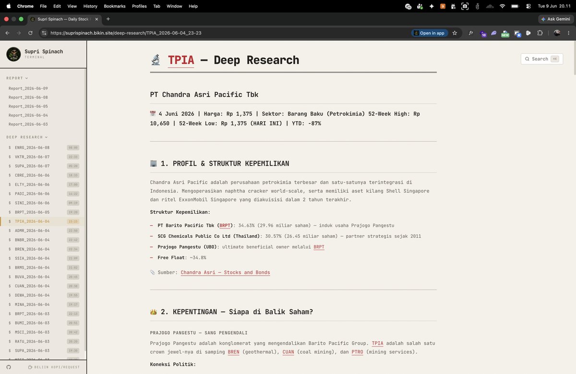
Task: Open CBRE_2026-06-06 deep research
Action: pos(43,175)
